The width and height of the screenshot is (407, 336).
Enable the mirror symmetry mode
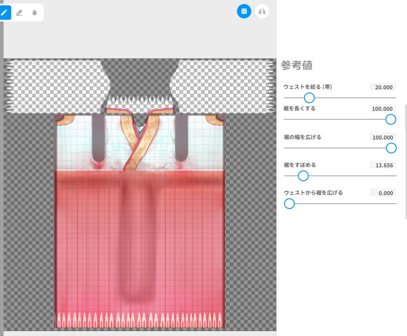262,11
